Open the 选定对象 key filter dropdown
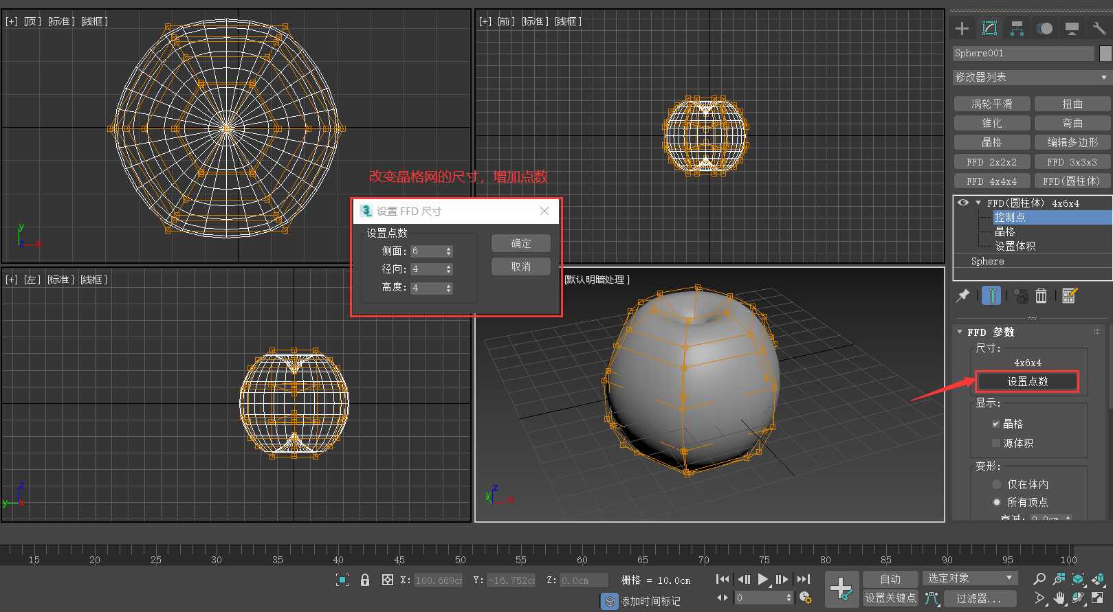Viewport: 1113px width, 612px height. click(x=969, y=578)
